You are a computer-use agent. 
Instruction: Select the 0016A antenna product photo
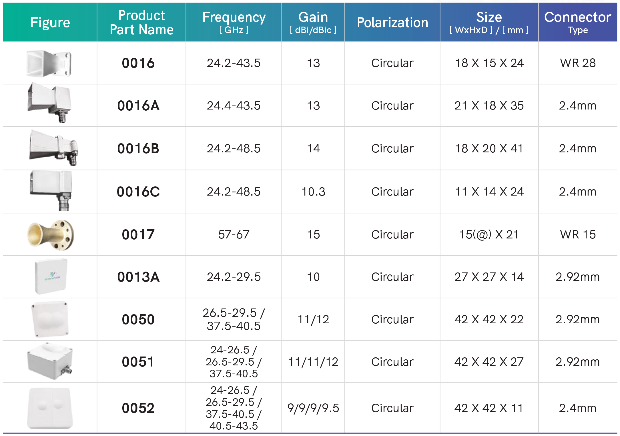[49, 103]
